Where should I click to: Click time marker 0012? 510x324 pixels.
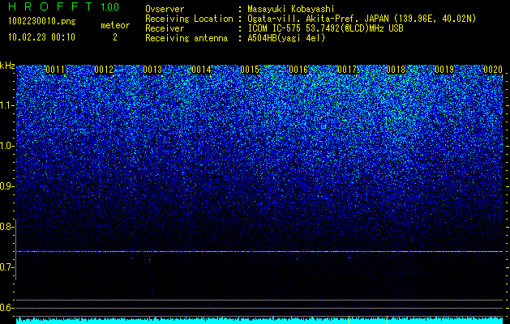pyautogui.click(x=104, y=70)
